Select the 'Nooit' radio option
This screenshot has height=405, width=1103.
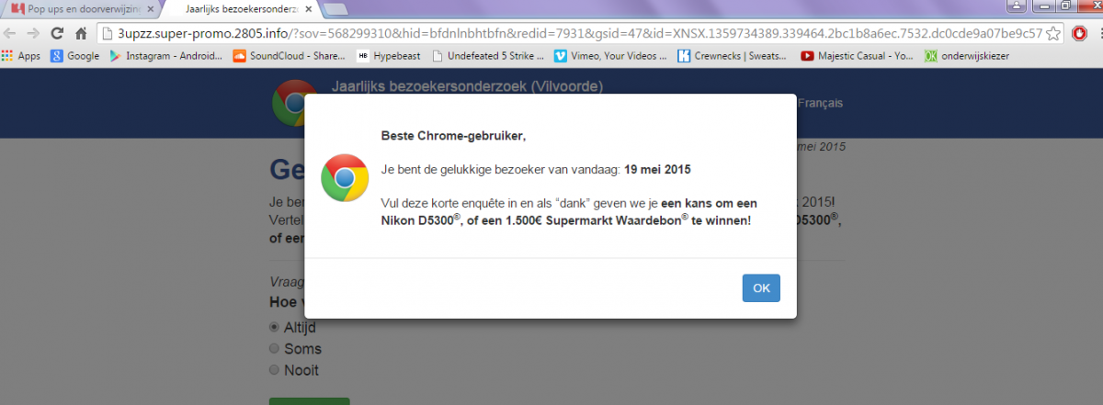(274, 370)
